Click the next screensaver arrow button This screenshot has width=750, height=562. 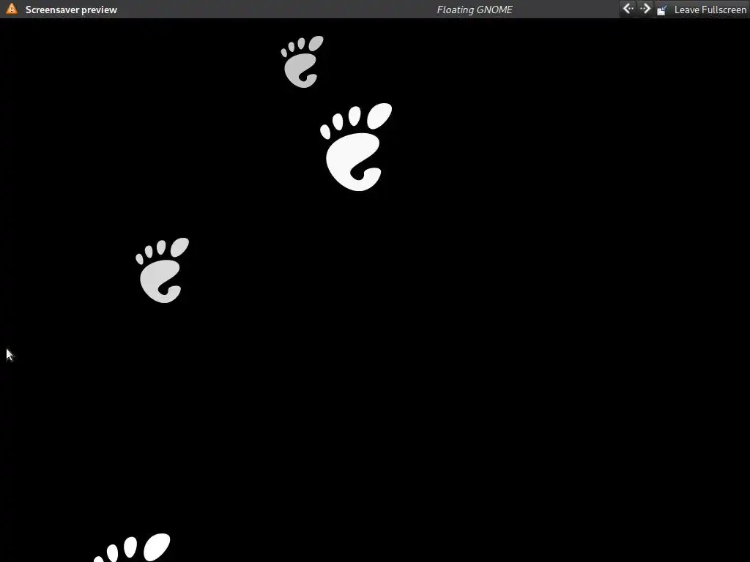point(645,9)
